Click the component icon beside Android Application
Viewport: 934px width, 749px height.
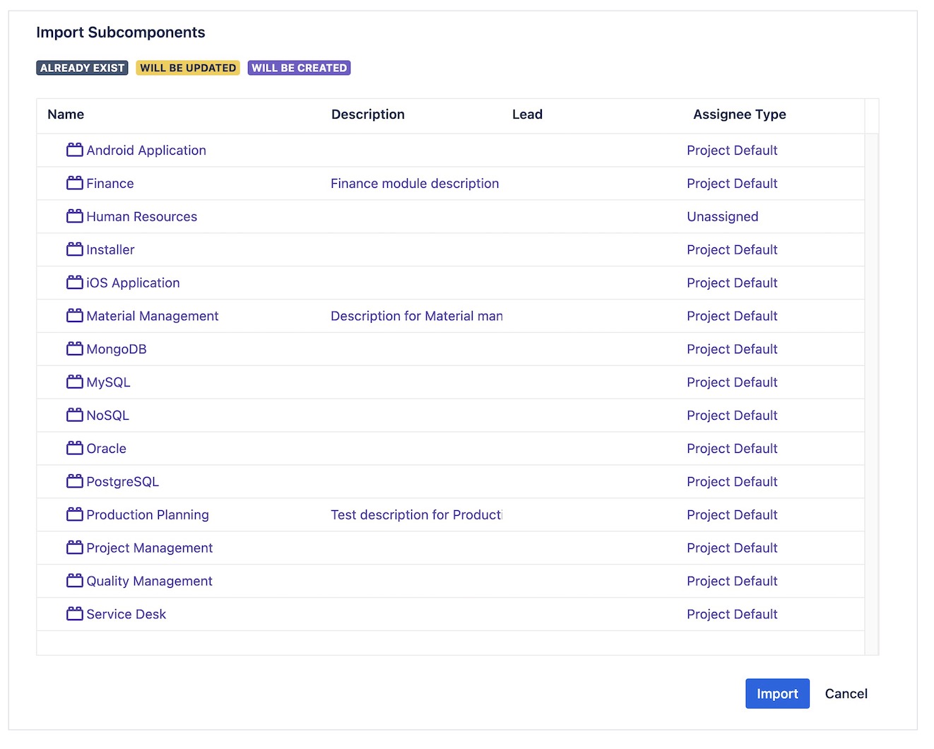click(x=75, y=150)
